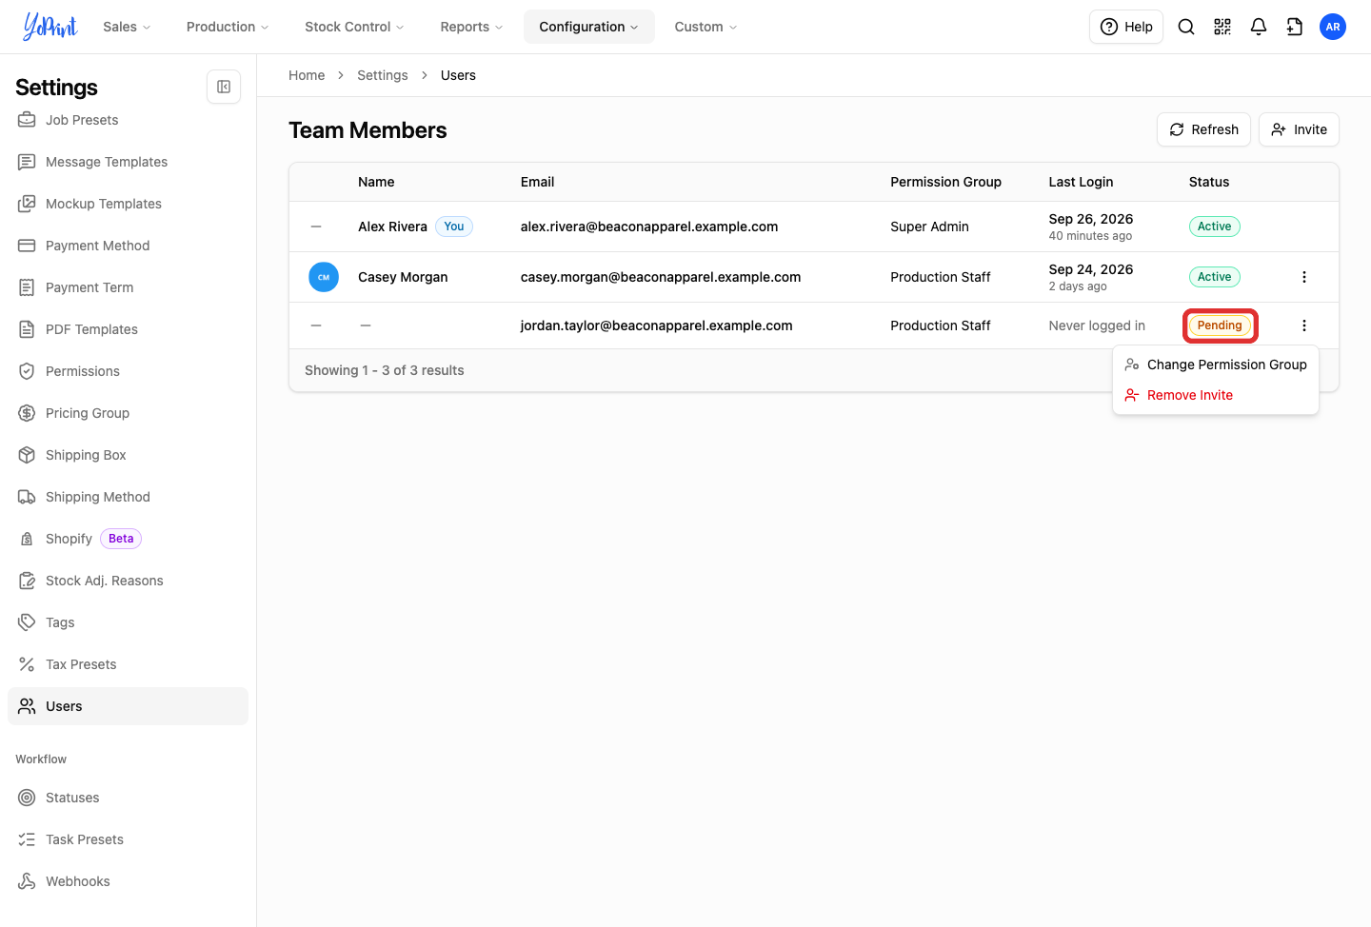1371x927 pixels.
Task: Click the Refresh button
Action: [x=1203, y=129]
